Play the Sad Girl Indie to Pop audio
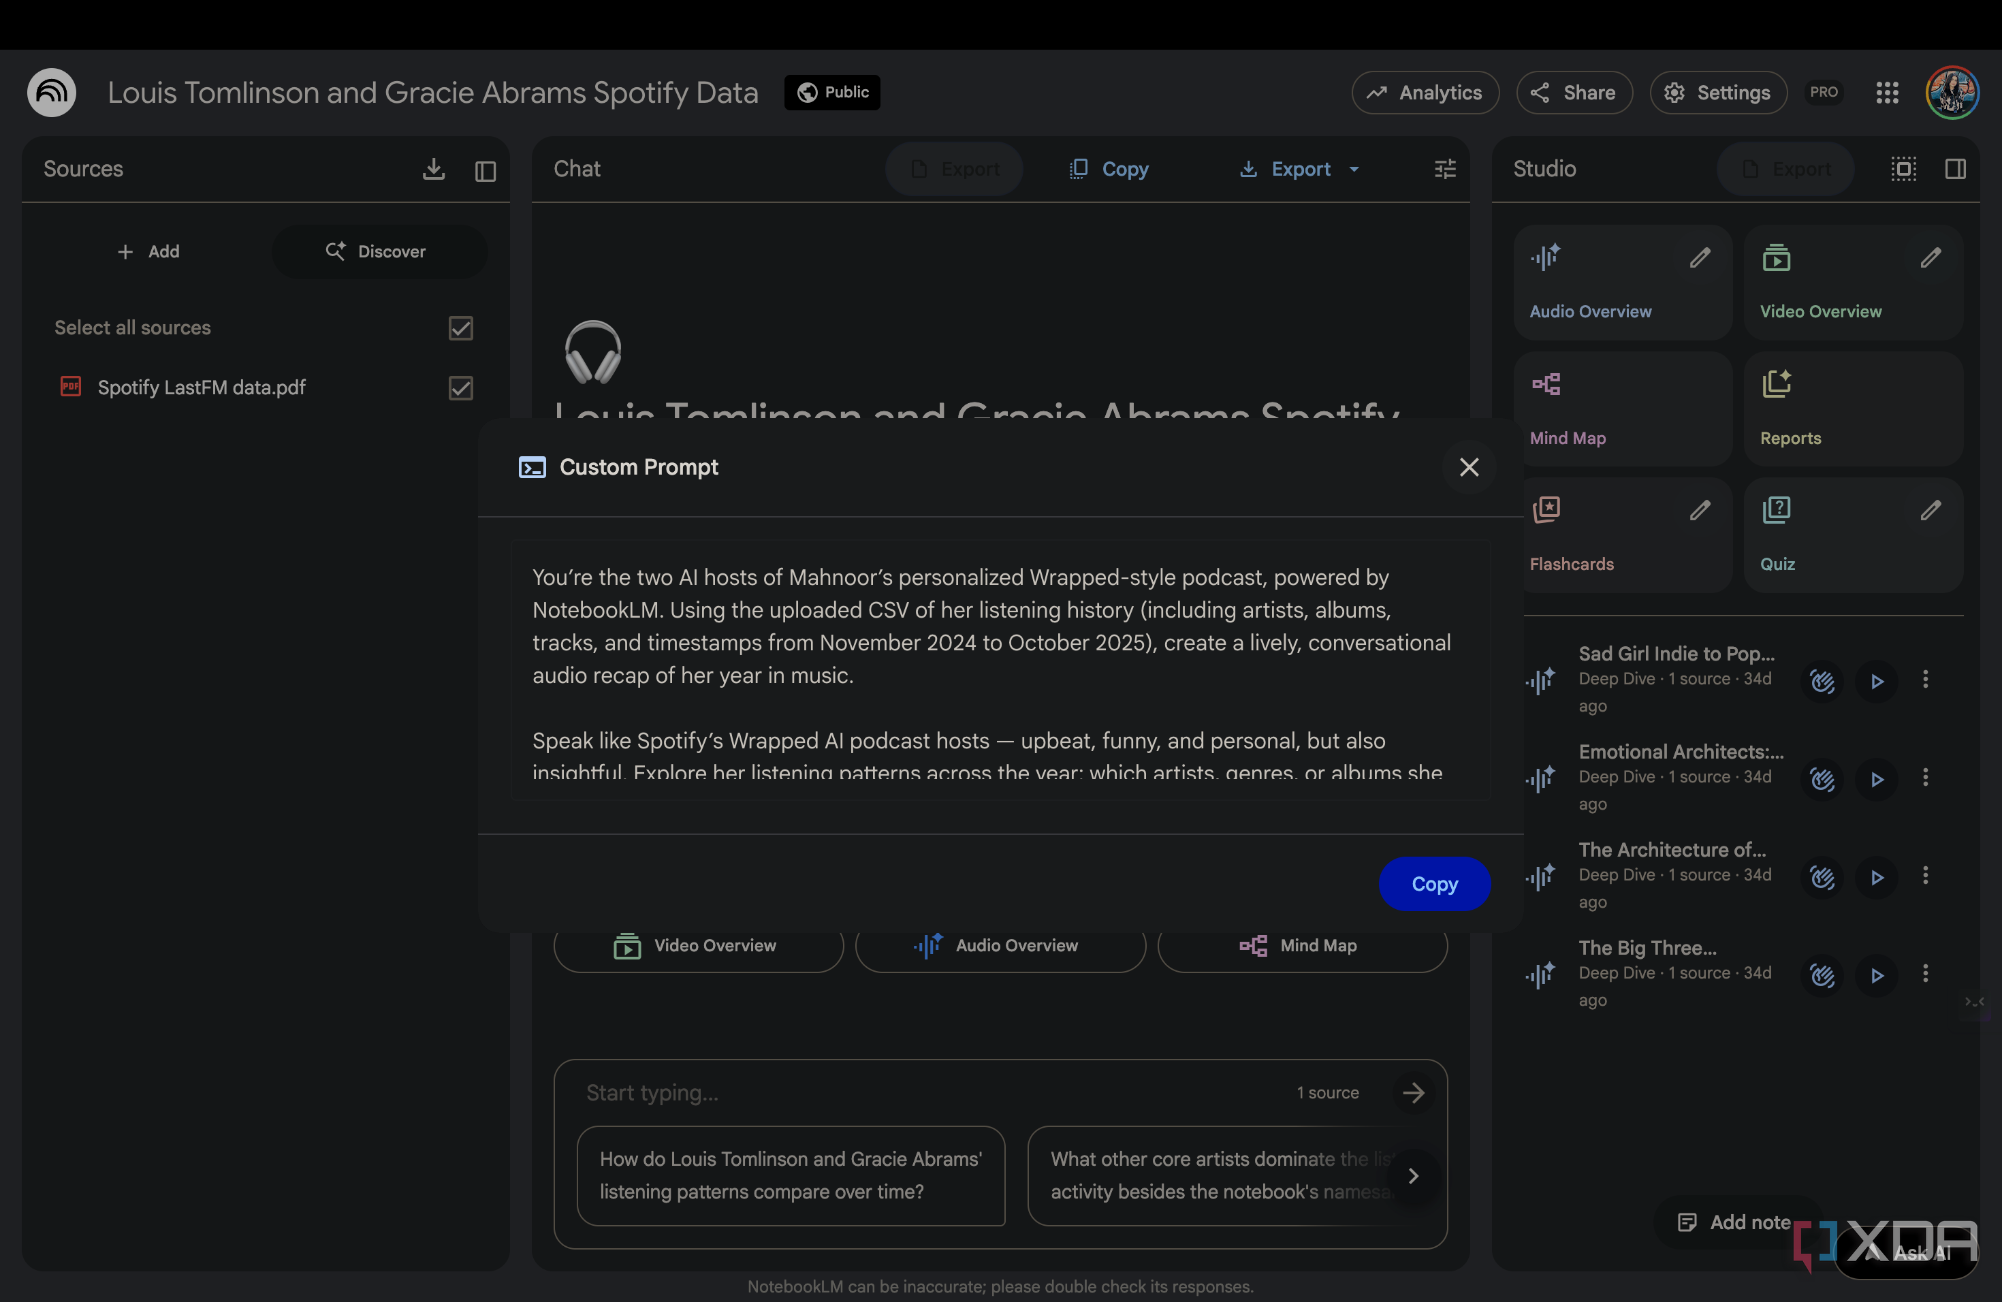 click(x=1876, y=681)
